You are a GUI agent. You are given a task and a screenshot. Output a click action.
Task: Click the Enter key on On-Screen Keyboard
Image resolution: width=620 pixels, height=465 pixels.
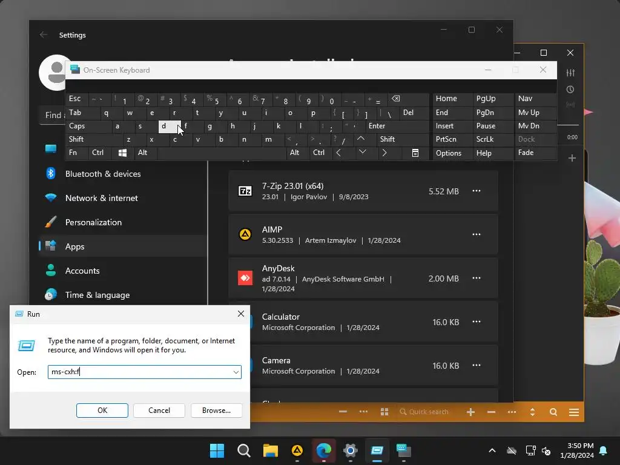397,126
